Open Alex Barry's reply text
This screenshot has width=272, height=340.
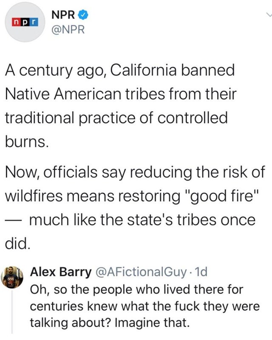(x=144, y=306)
